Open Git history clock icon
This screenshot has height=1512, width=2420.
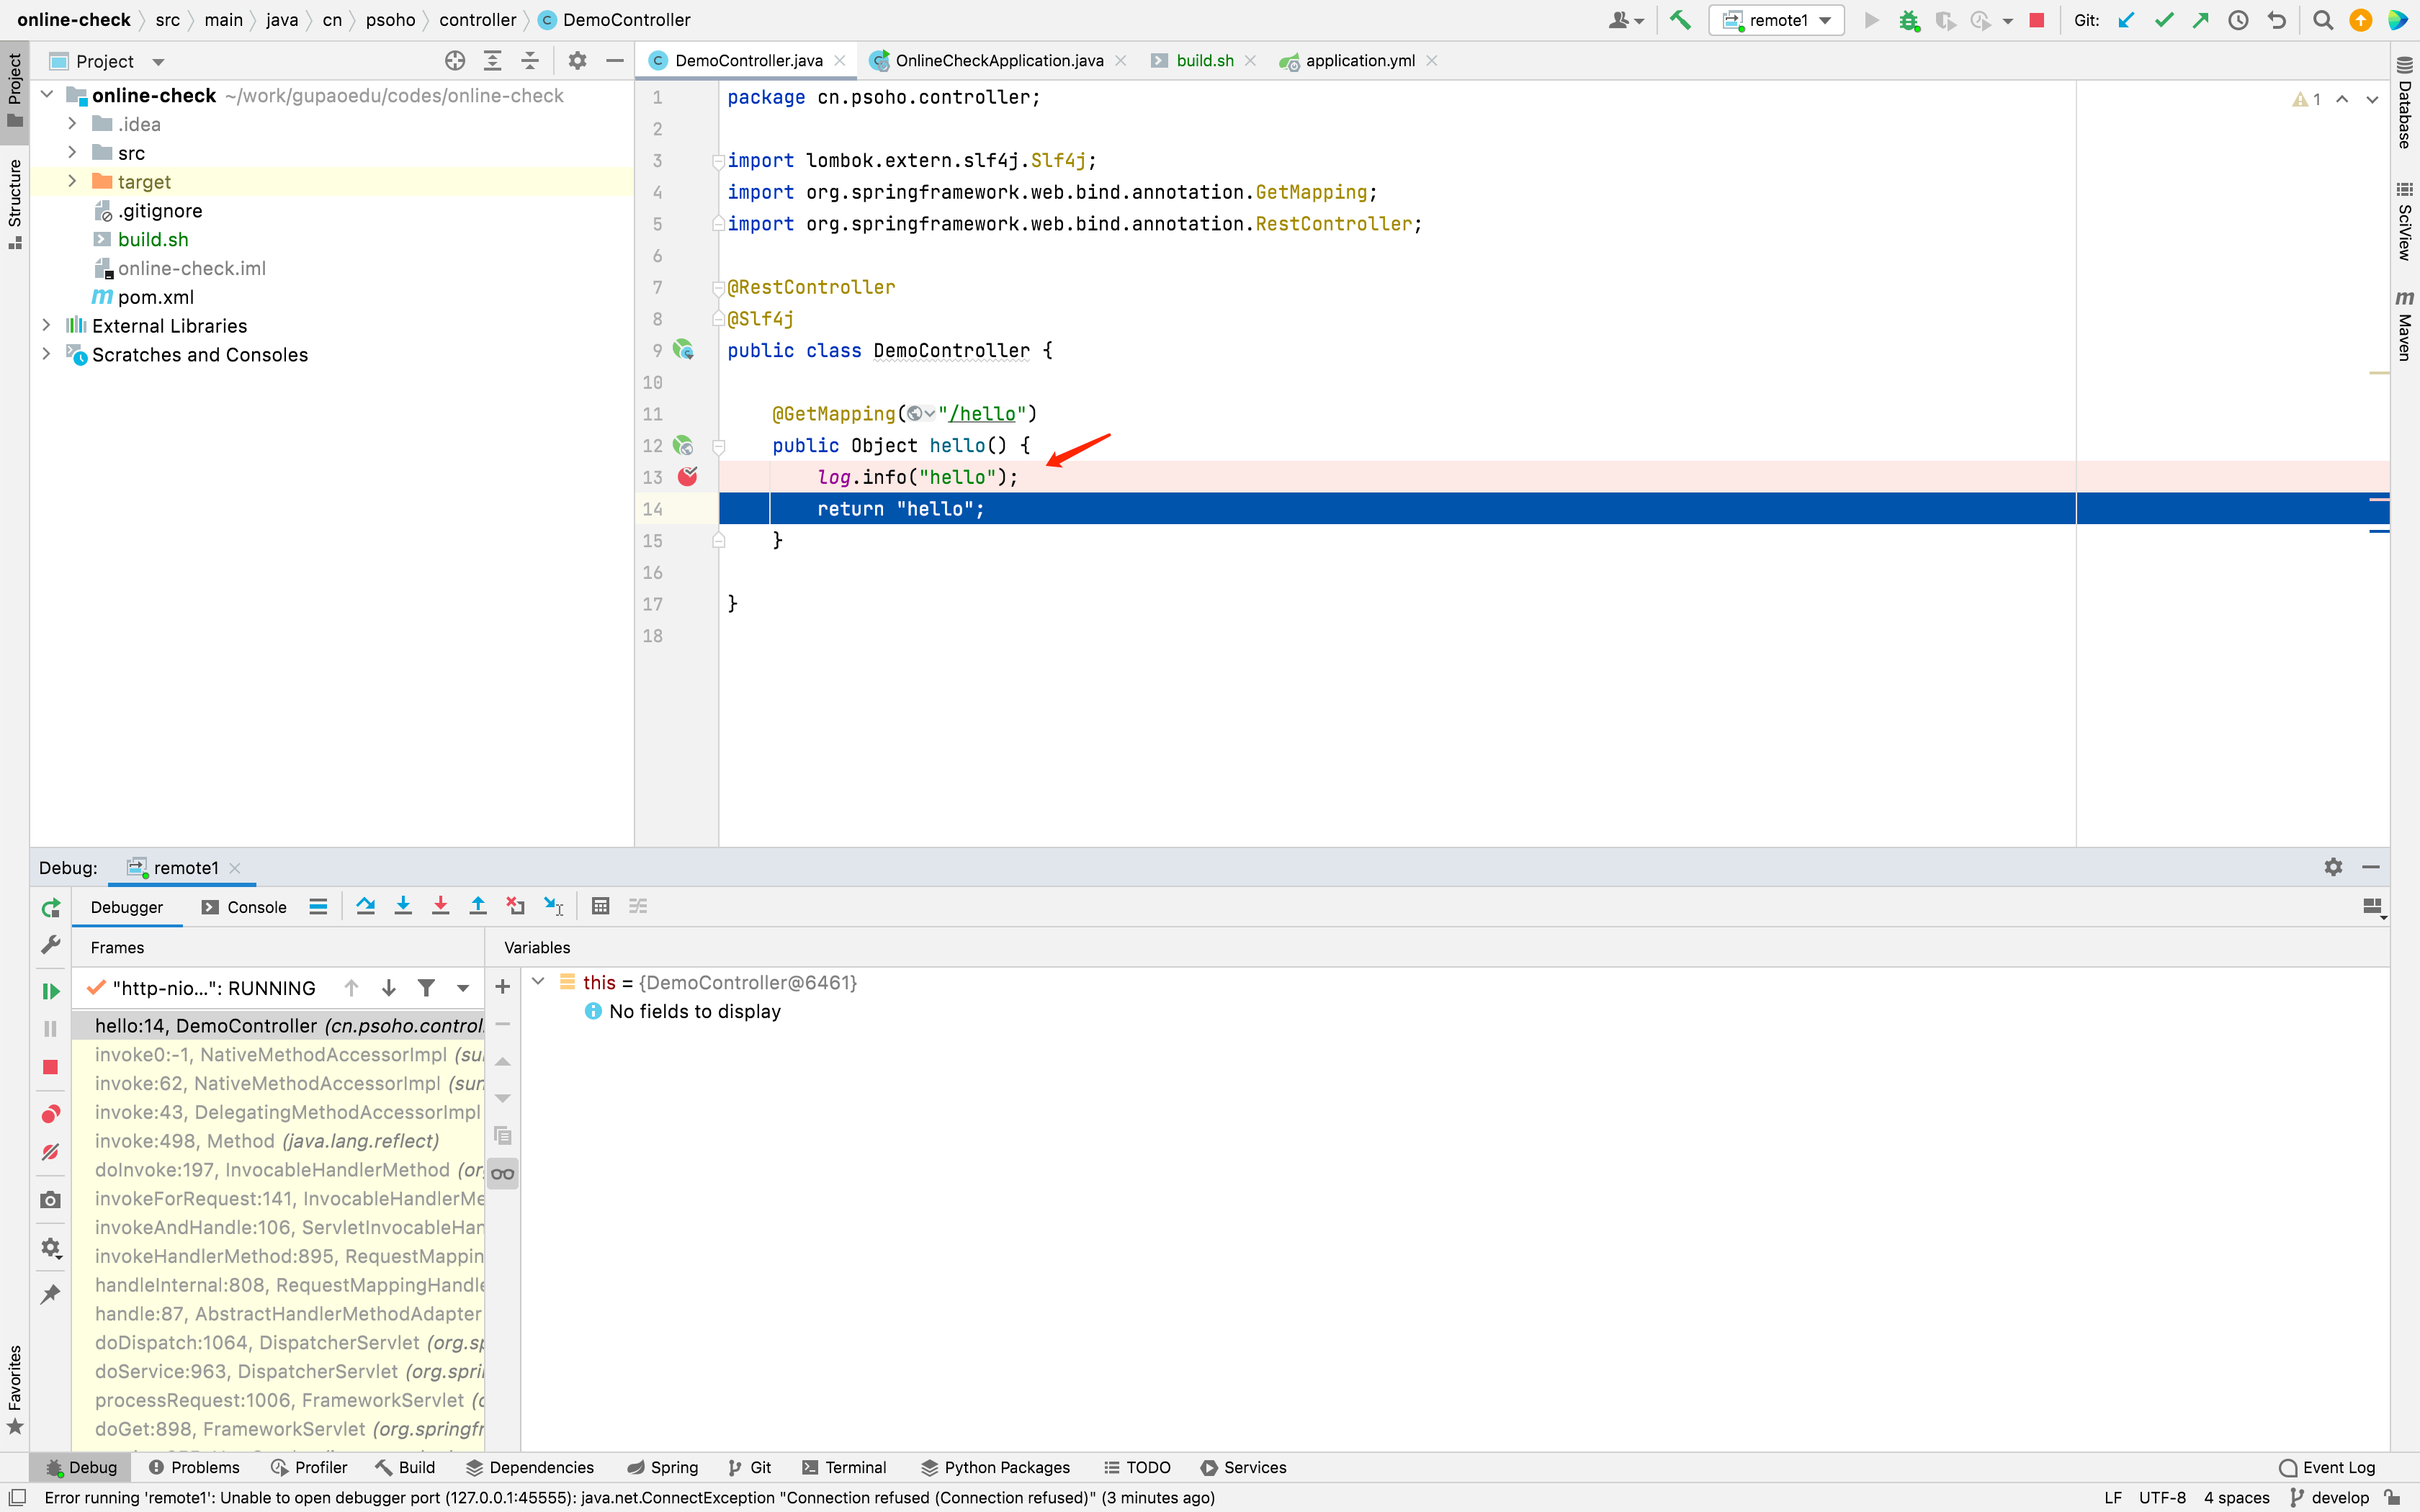pos(2239,20)
